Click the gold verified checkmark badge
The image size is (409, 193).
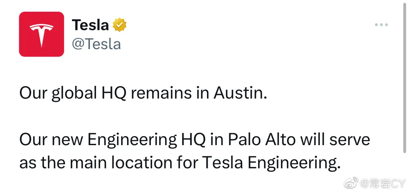119,25
